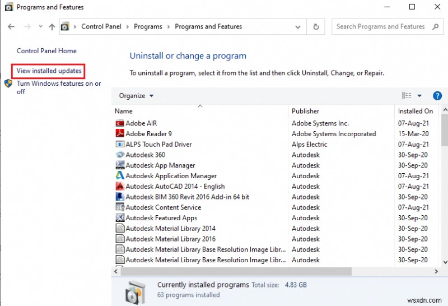Image resolution: width=448 pixels, height=306 pixels.
Task: Open more view options dropdown arrow
Action: pyautogui.click(x=419, y=95)
